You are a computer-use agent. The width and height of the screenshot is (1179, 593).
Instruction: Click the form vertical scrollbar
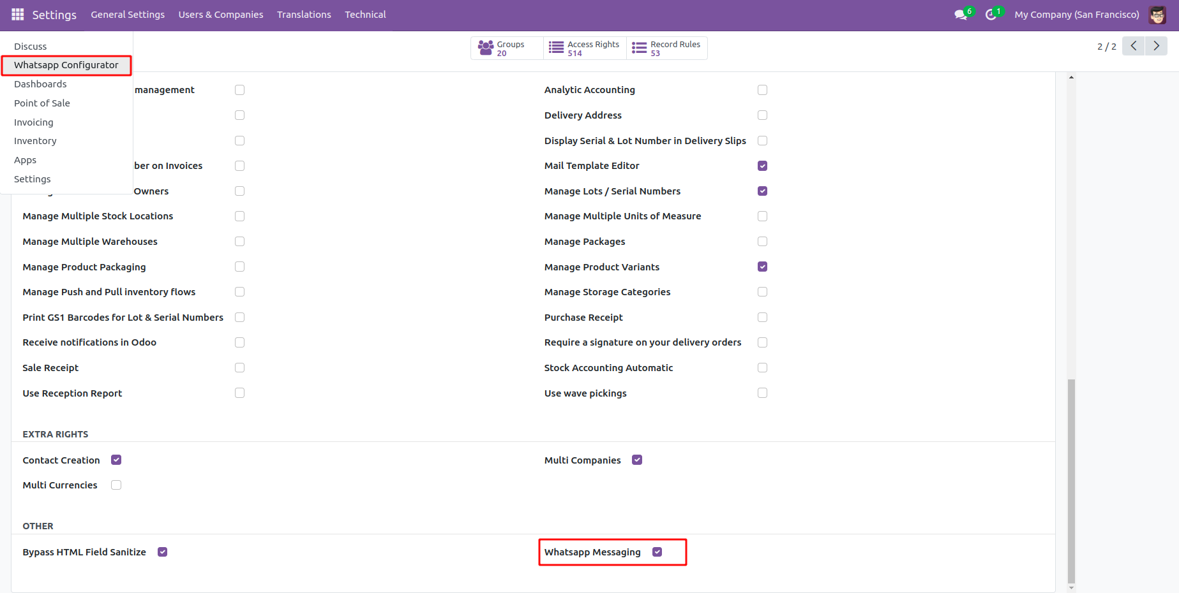pyautogui.click(x=1071, y=481)
